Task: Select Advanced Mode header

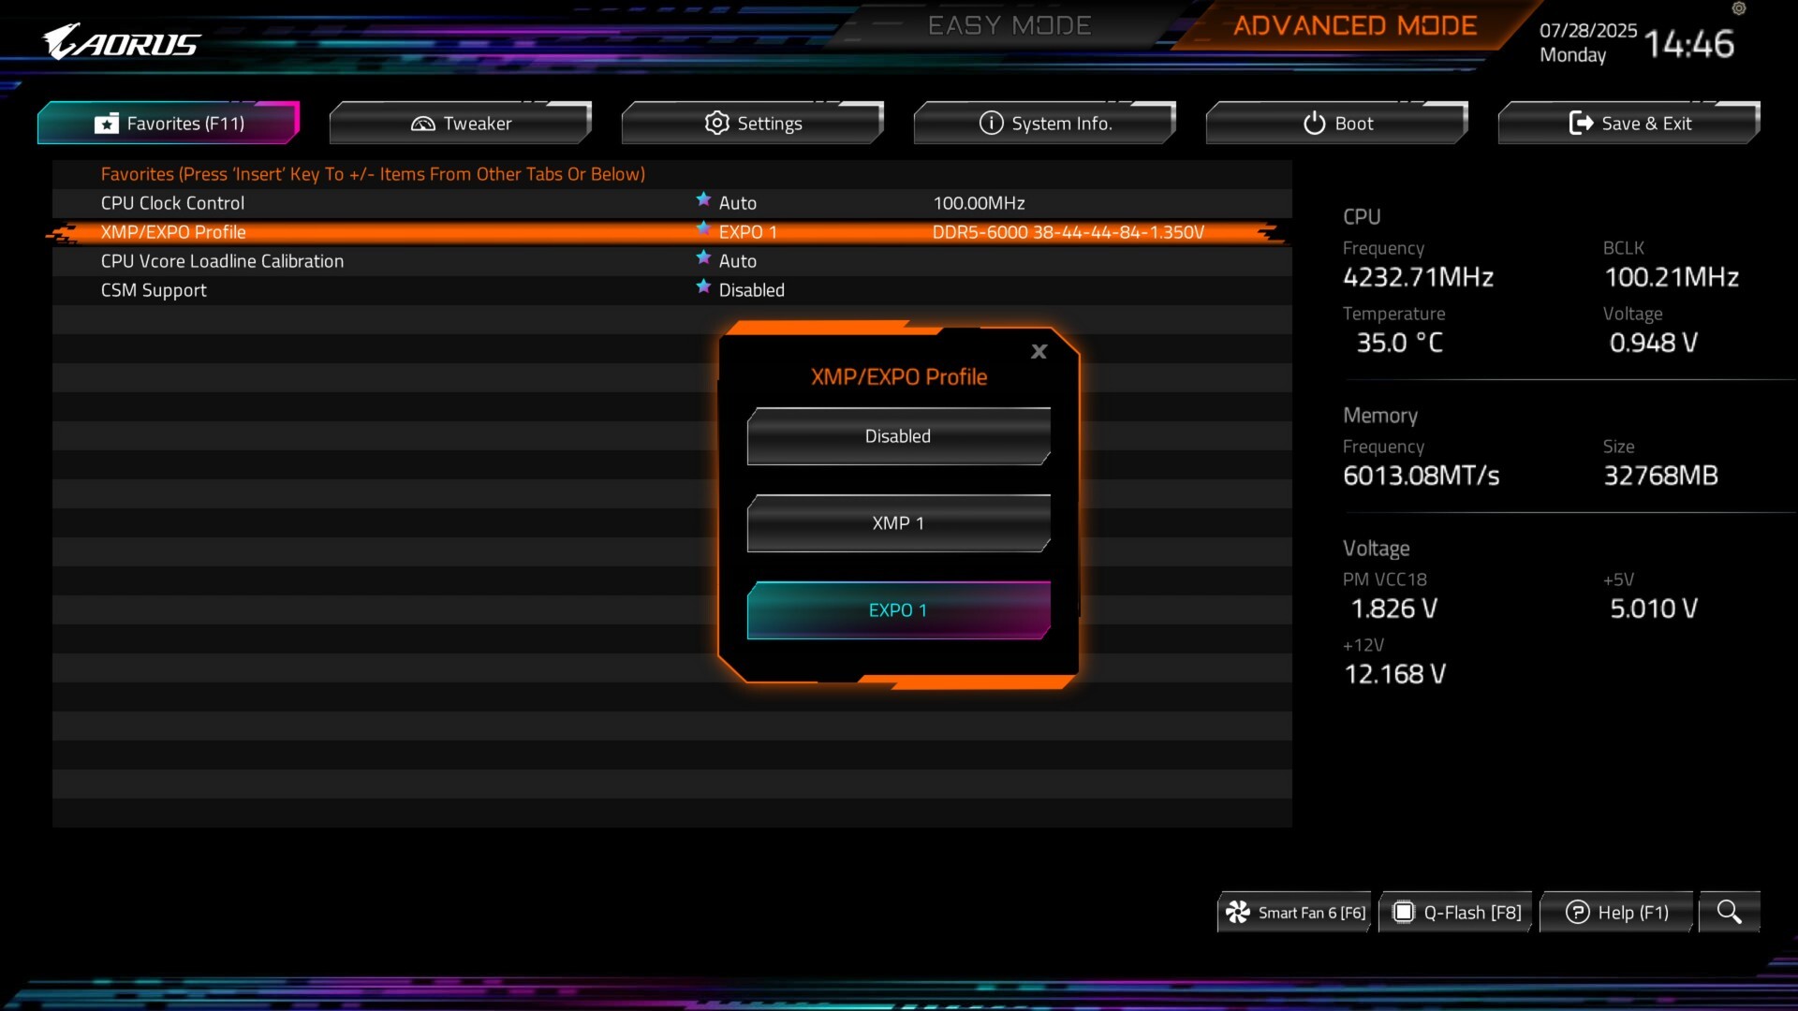Action: [x=1355, y=25]
